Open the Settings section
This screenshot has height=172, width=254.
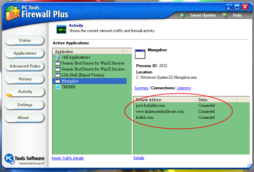click(25, 105)
